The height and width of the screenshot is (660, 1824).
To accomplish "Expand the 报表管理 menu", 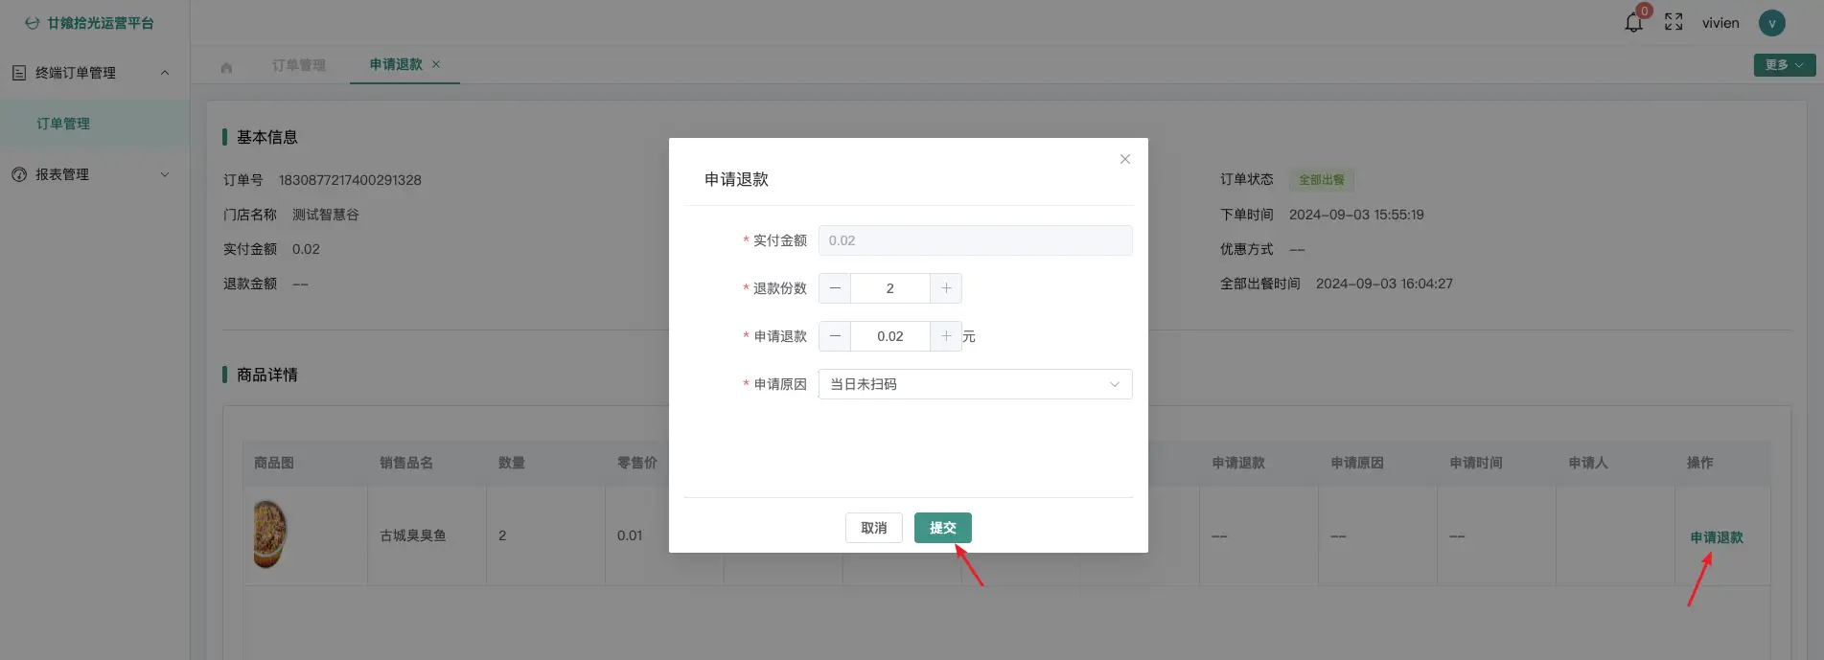I will click(x=165, y=174).
